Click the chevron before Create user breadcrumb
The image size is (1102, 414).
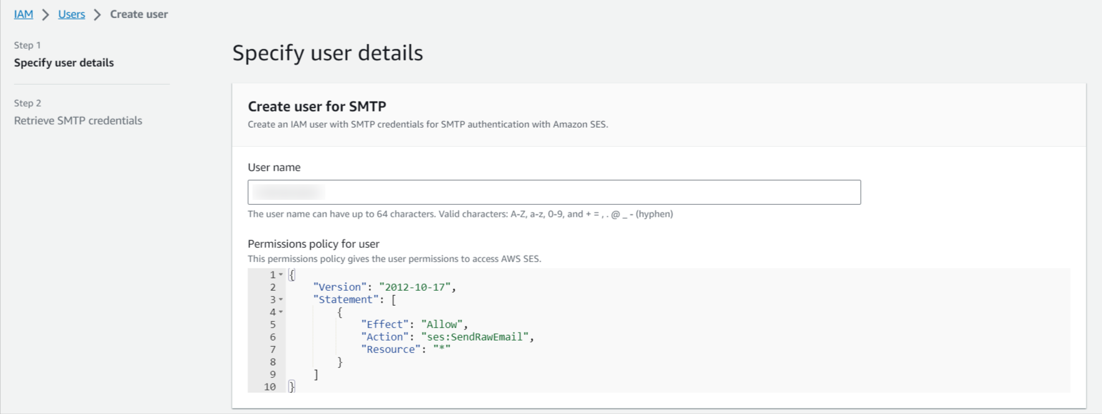click(97, 15)
